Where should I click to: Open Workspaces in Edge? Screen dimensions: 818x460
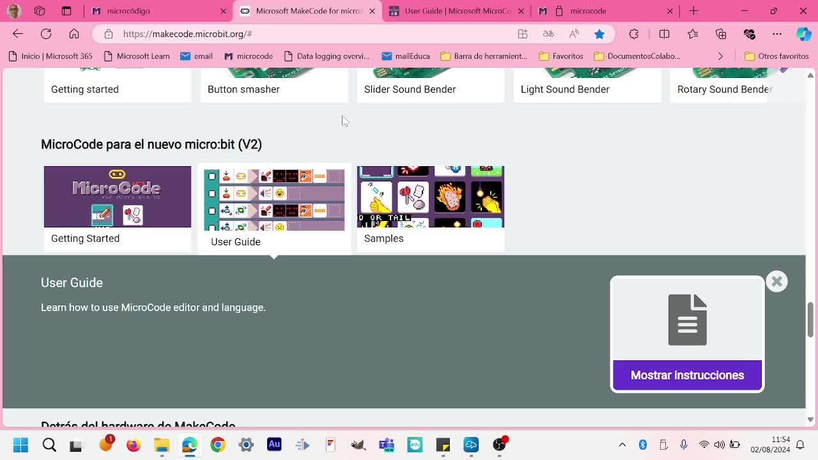pyautogui.click(x=40, y=11)
